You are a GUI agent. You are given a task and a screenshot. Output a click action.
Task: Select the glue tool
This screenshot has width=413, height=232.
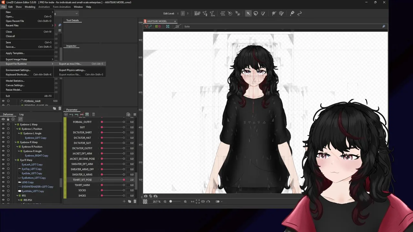pos(292,13)
